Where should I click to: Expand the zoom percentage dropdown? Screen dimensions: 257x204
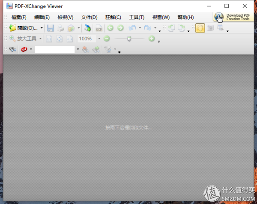(99, 39)
